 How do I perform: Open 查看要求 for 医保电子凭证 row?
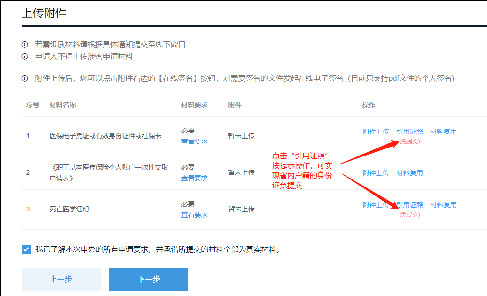click(x=194, y=141)
